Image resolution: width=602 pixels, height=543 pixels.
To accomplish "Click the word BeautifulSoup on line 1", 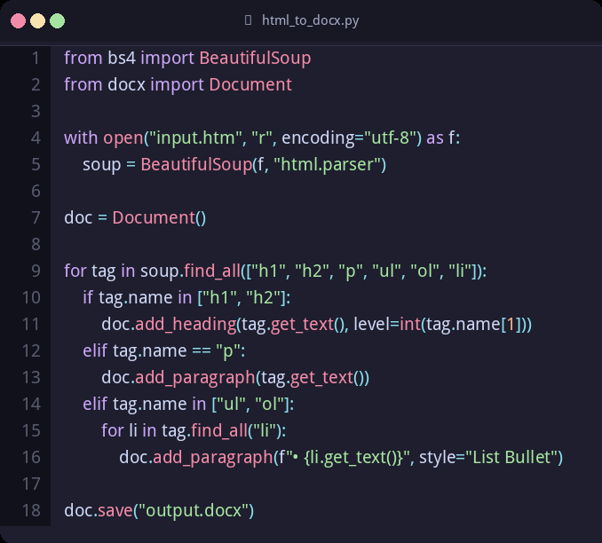I will (255, 59).
